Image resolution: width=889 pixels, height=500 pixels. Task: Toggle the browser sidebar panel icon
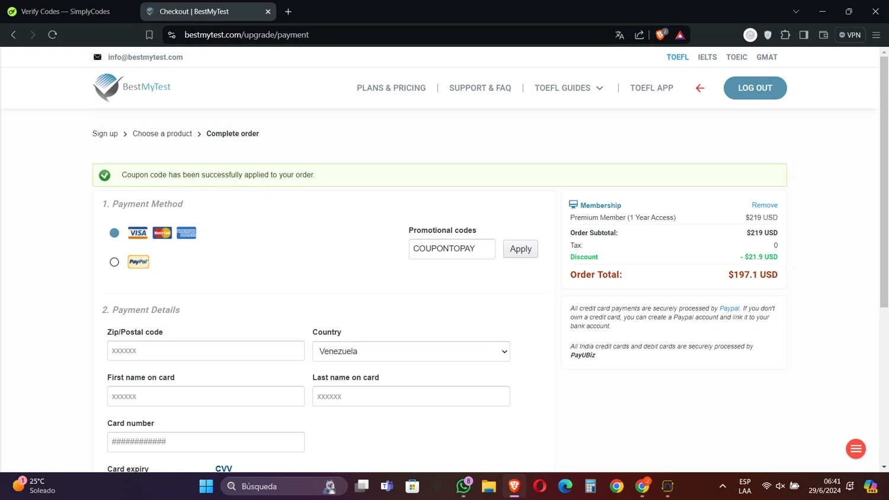[x=804, y=35]
